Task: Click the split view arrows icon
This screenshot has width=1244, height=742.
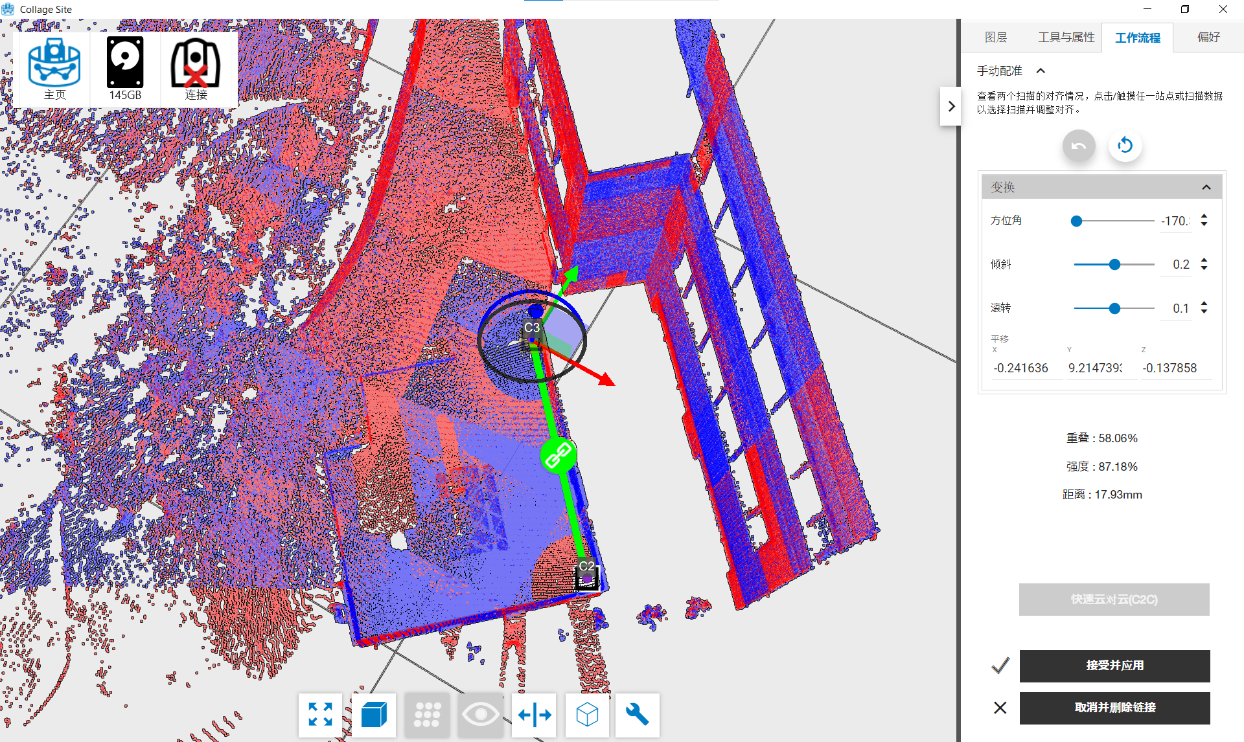Action: 534,715
